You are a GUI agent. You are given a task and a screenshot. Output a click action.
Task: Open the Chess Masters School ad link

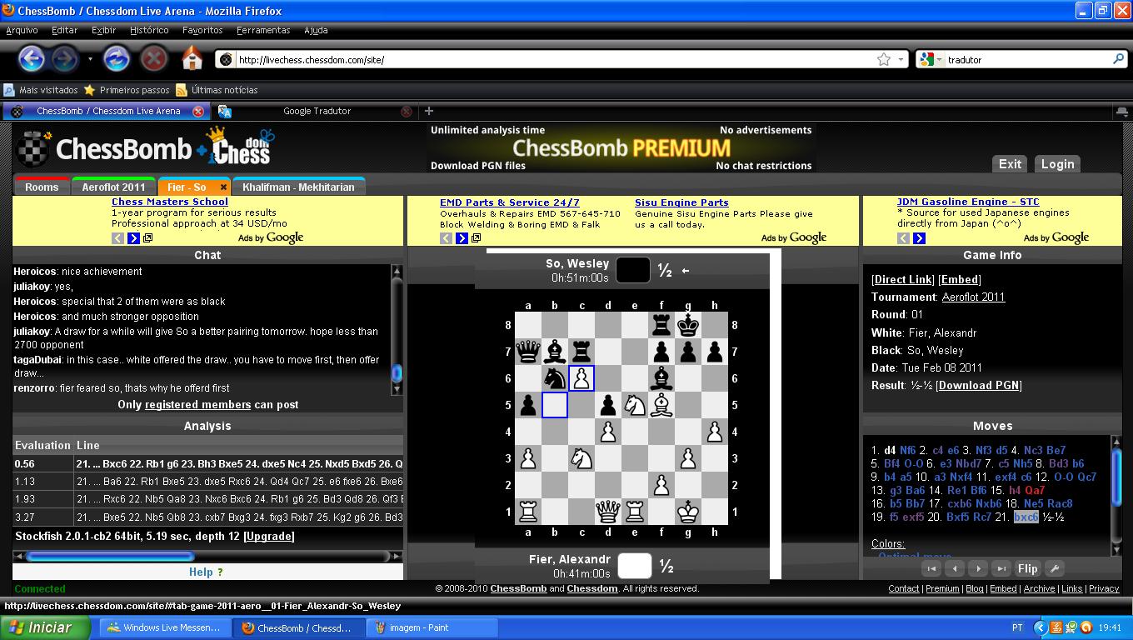[x=170, y=202]
